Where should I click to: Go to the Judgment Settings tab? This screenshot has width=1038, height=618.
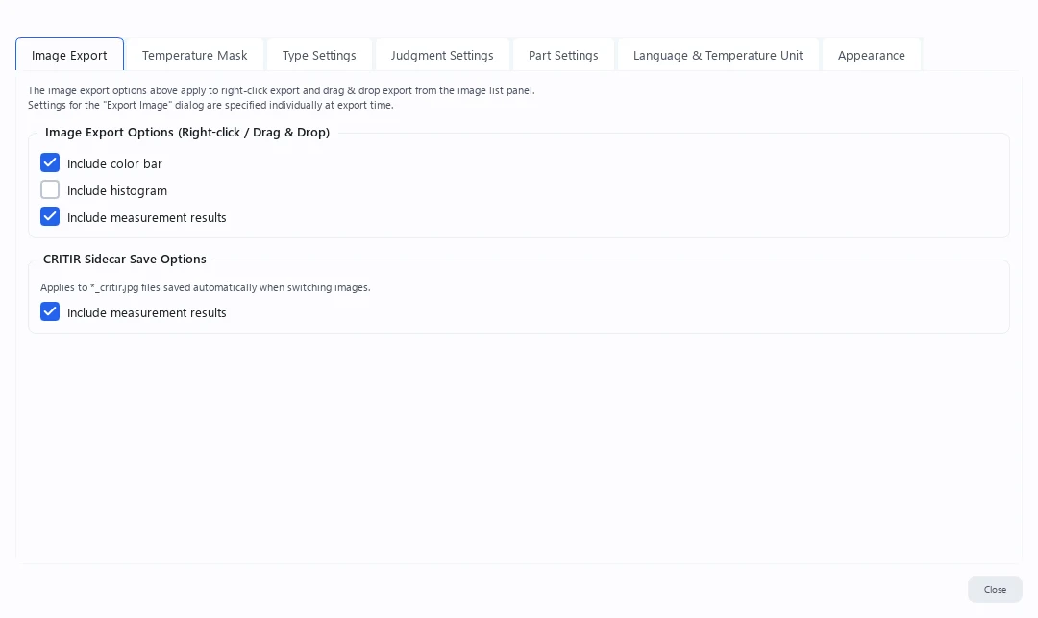tap(442, 55)
